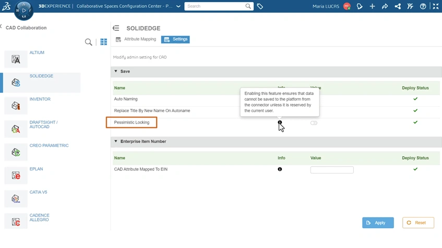This screenshot has height=248, width=442.
Task: Click the CAD Attribute Mapped To EIN field
Action: click(x=332, y=170)
